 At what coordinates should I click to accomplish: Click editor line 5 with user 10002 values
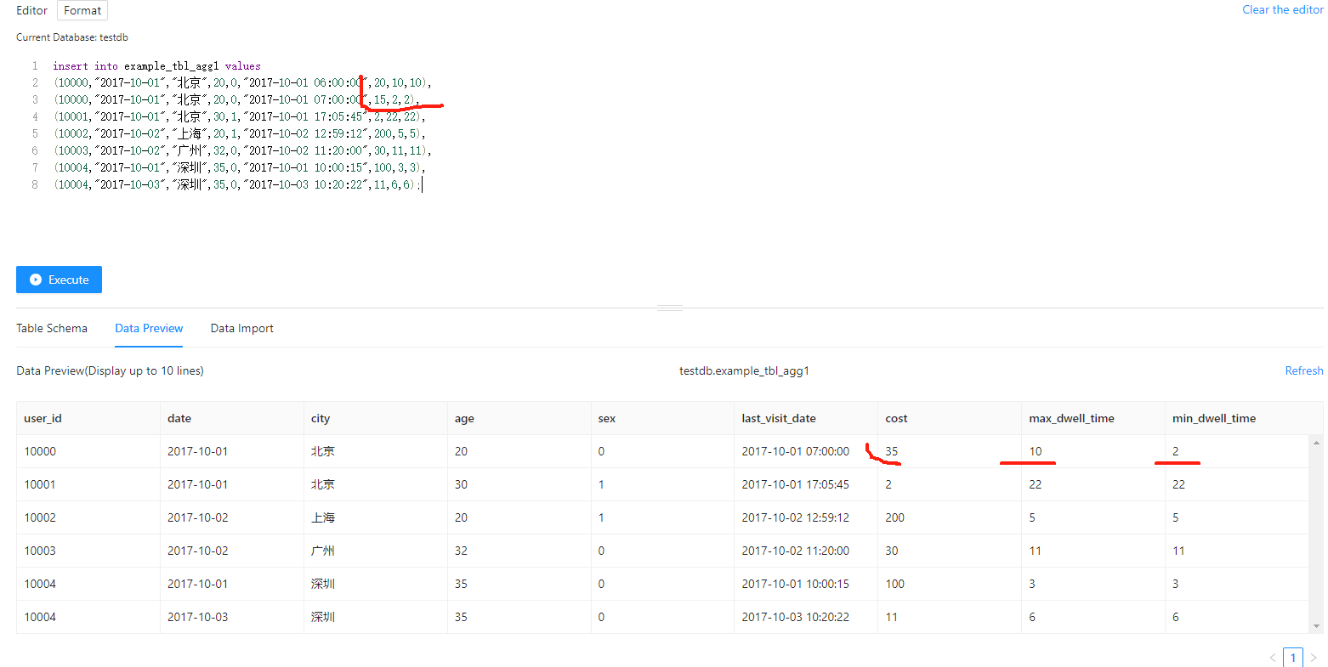(x=240, y=133)
